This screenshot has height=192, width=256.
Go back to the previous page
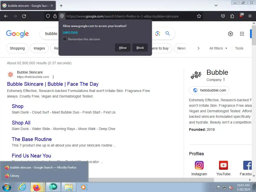pos(6,16)
